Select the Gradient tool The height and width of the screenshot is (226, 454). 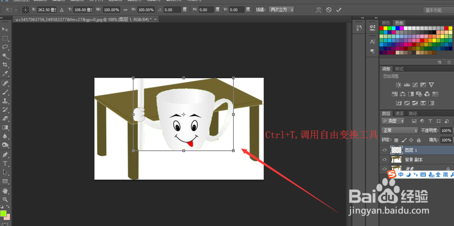[x=5, y=128]
